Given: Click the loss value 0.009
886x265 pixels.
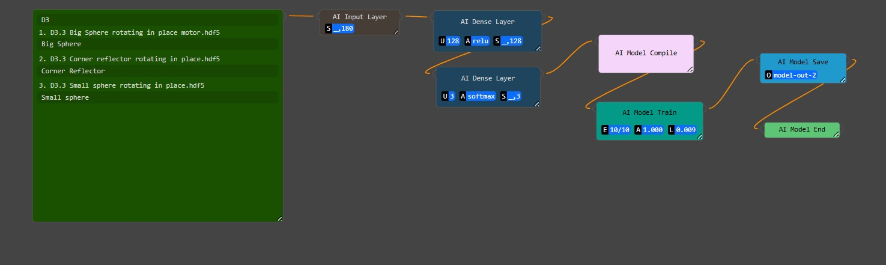Looking at the screenshot, I should click(x=685, y=130).
